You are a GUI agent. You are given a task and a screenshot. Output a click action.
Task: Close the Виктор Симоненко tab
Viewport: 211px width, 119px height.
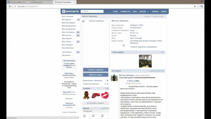coord(74,2)
